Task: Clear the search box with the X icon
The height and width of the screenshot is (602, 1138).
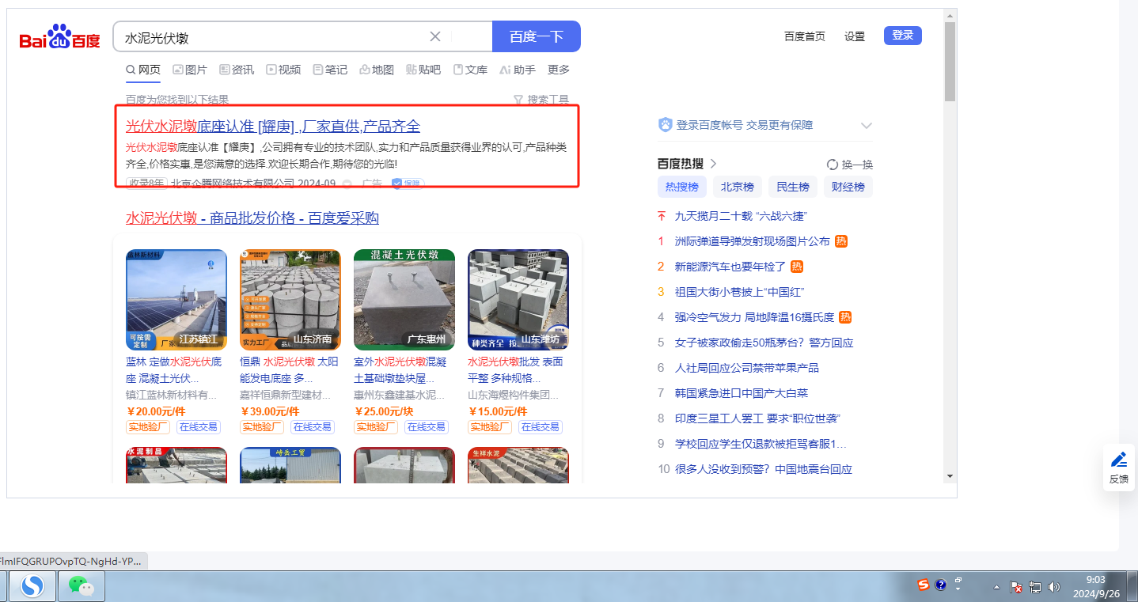Action: (x=435, y=36)
